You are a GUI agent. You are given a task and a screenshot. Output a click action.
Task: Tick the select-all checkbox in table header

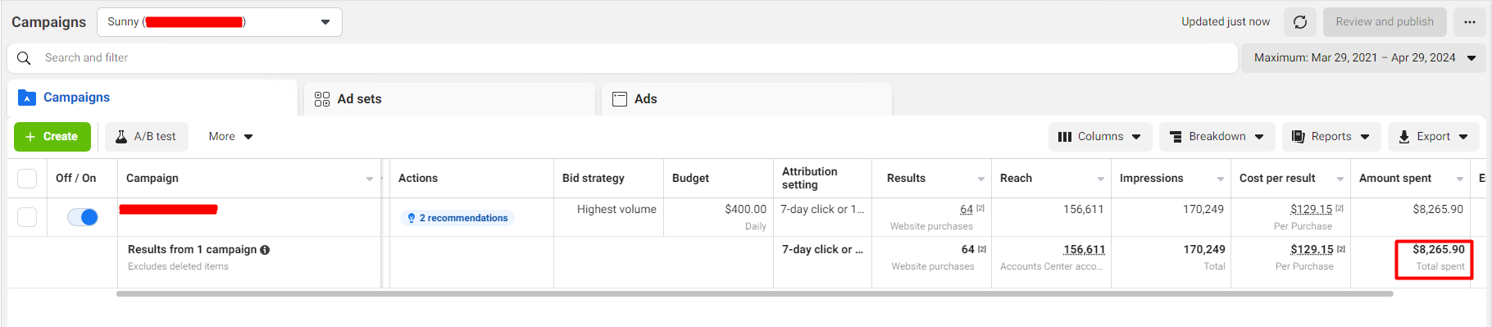tap(27, 179)
